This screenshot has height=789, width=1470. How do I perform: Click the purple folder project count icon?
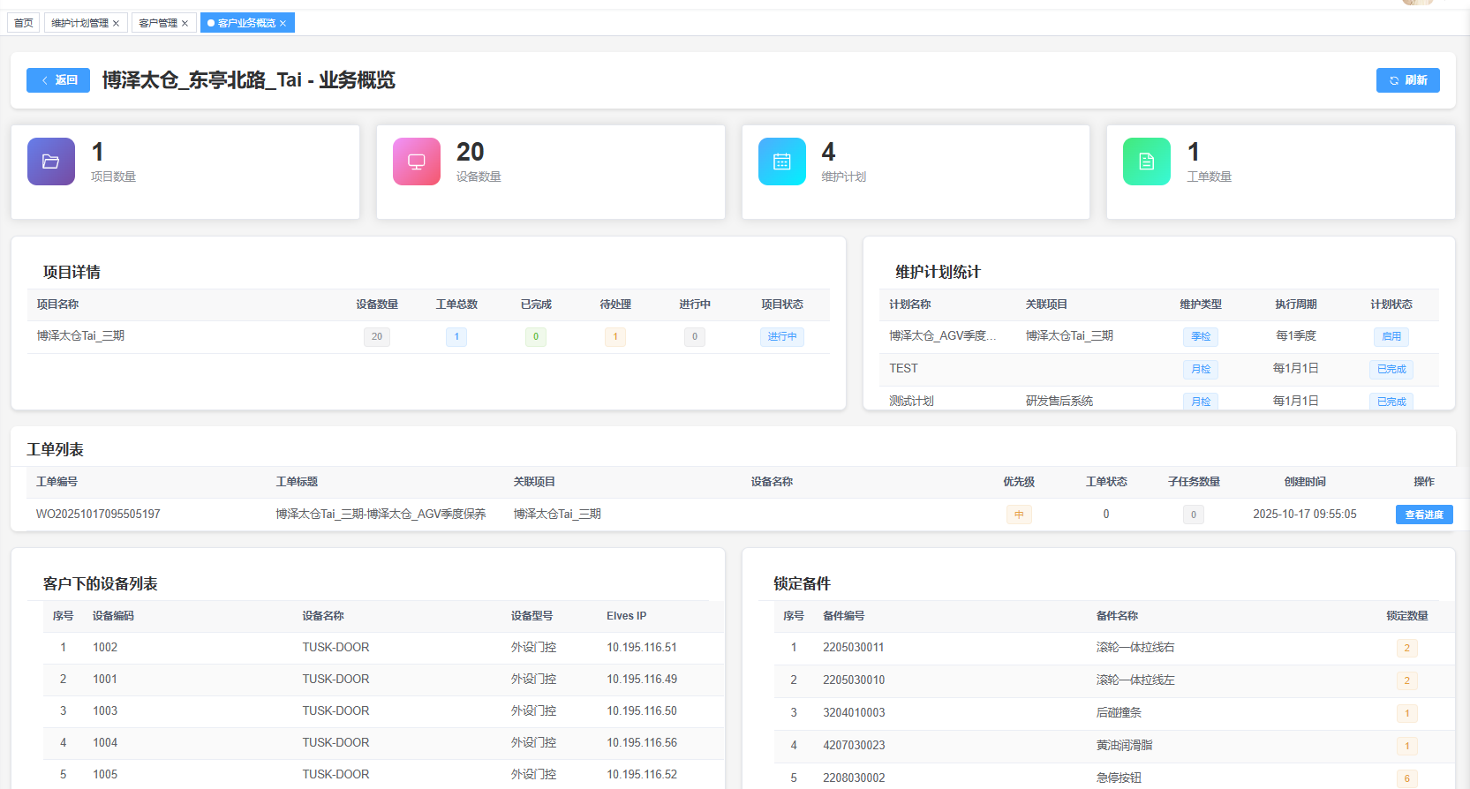pos(51,162)
